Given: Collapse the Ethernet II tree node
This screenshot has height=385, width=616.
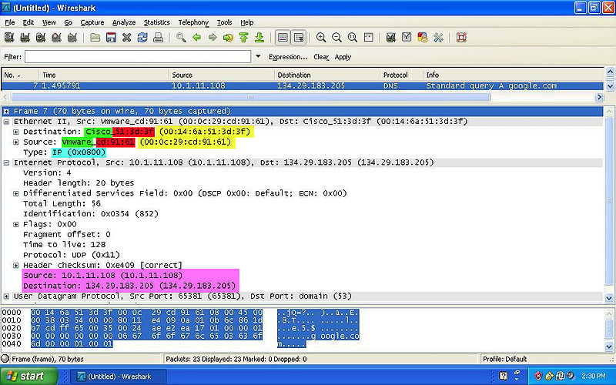Looking at the screenshot, I should (x=6, y=122).
